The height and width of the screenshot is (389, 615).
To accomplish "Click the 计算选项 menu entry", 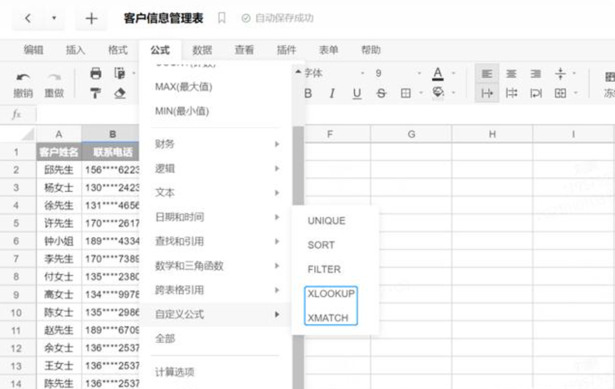I will 175,372.
